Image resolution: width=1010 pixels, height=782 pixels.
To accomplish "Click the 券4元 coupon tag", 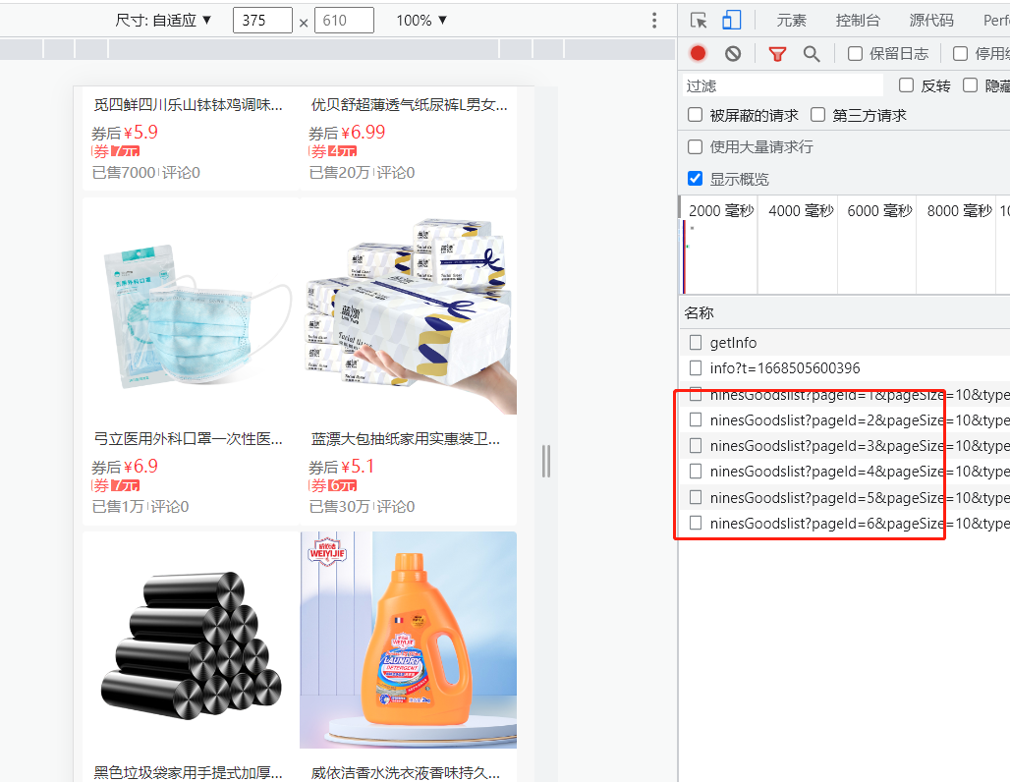I will [x=333, y=151].
